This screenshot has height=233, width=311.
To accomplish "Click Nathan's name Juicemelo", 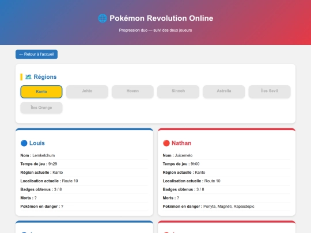I will 184,155.
